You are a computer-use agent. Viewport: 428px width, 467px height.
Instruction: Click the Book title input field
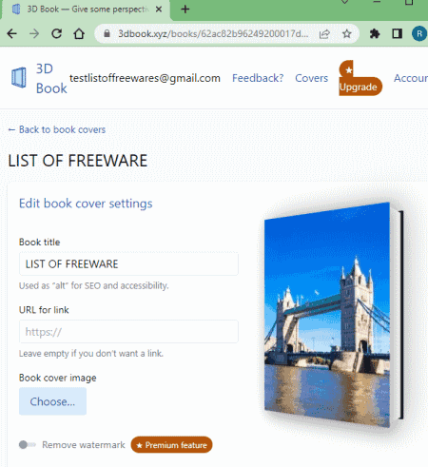coord(128,263)
